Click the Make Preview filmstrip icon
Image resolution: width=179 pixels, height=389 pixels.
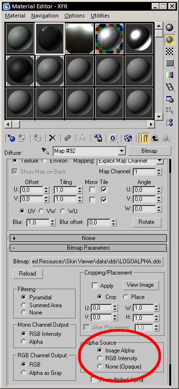[x=170, y=87]
